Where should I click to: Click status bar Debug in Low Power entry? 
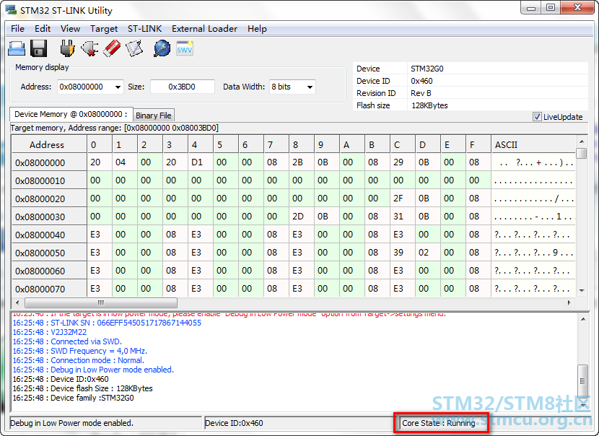pyautogui.click(x=72, y=423)
